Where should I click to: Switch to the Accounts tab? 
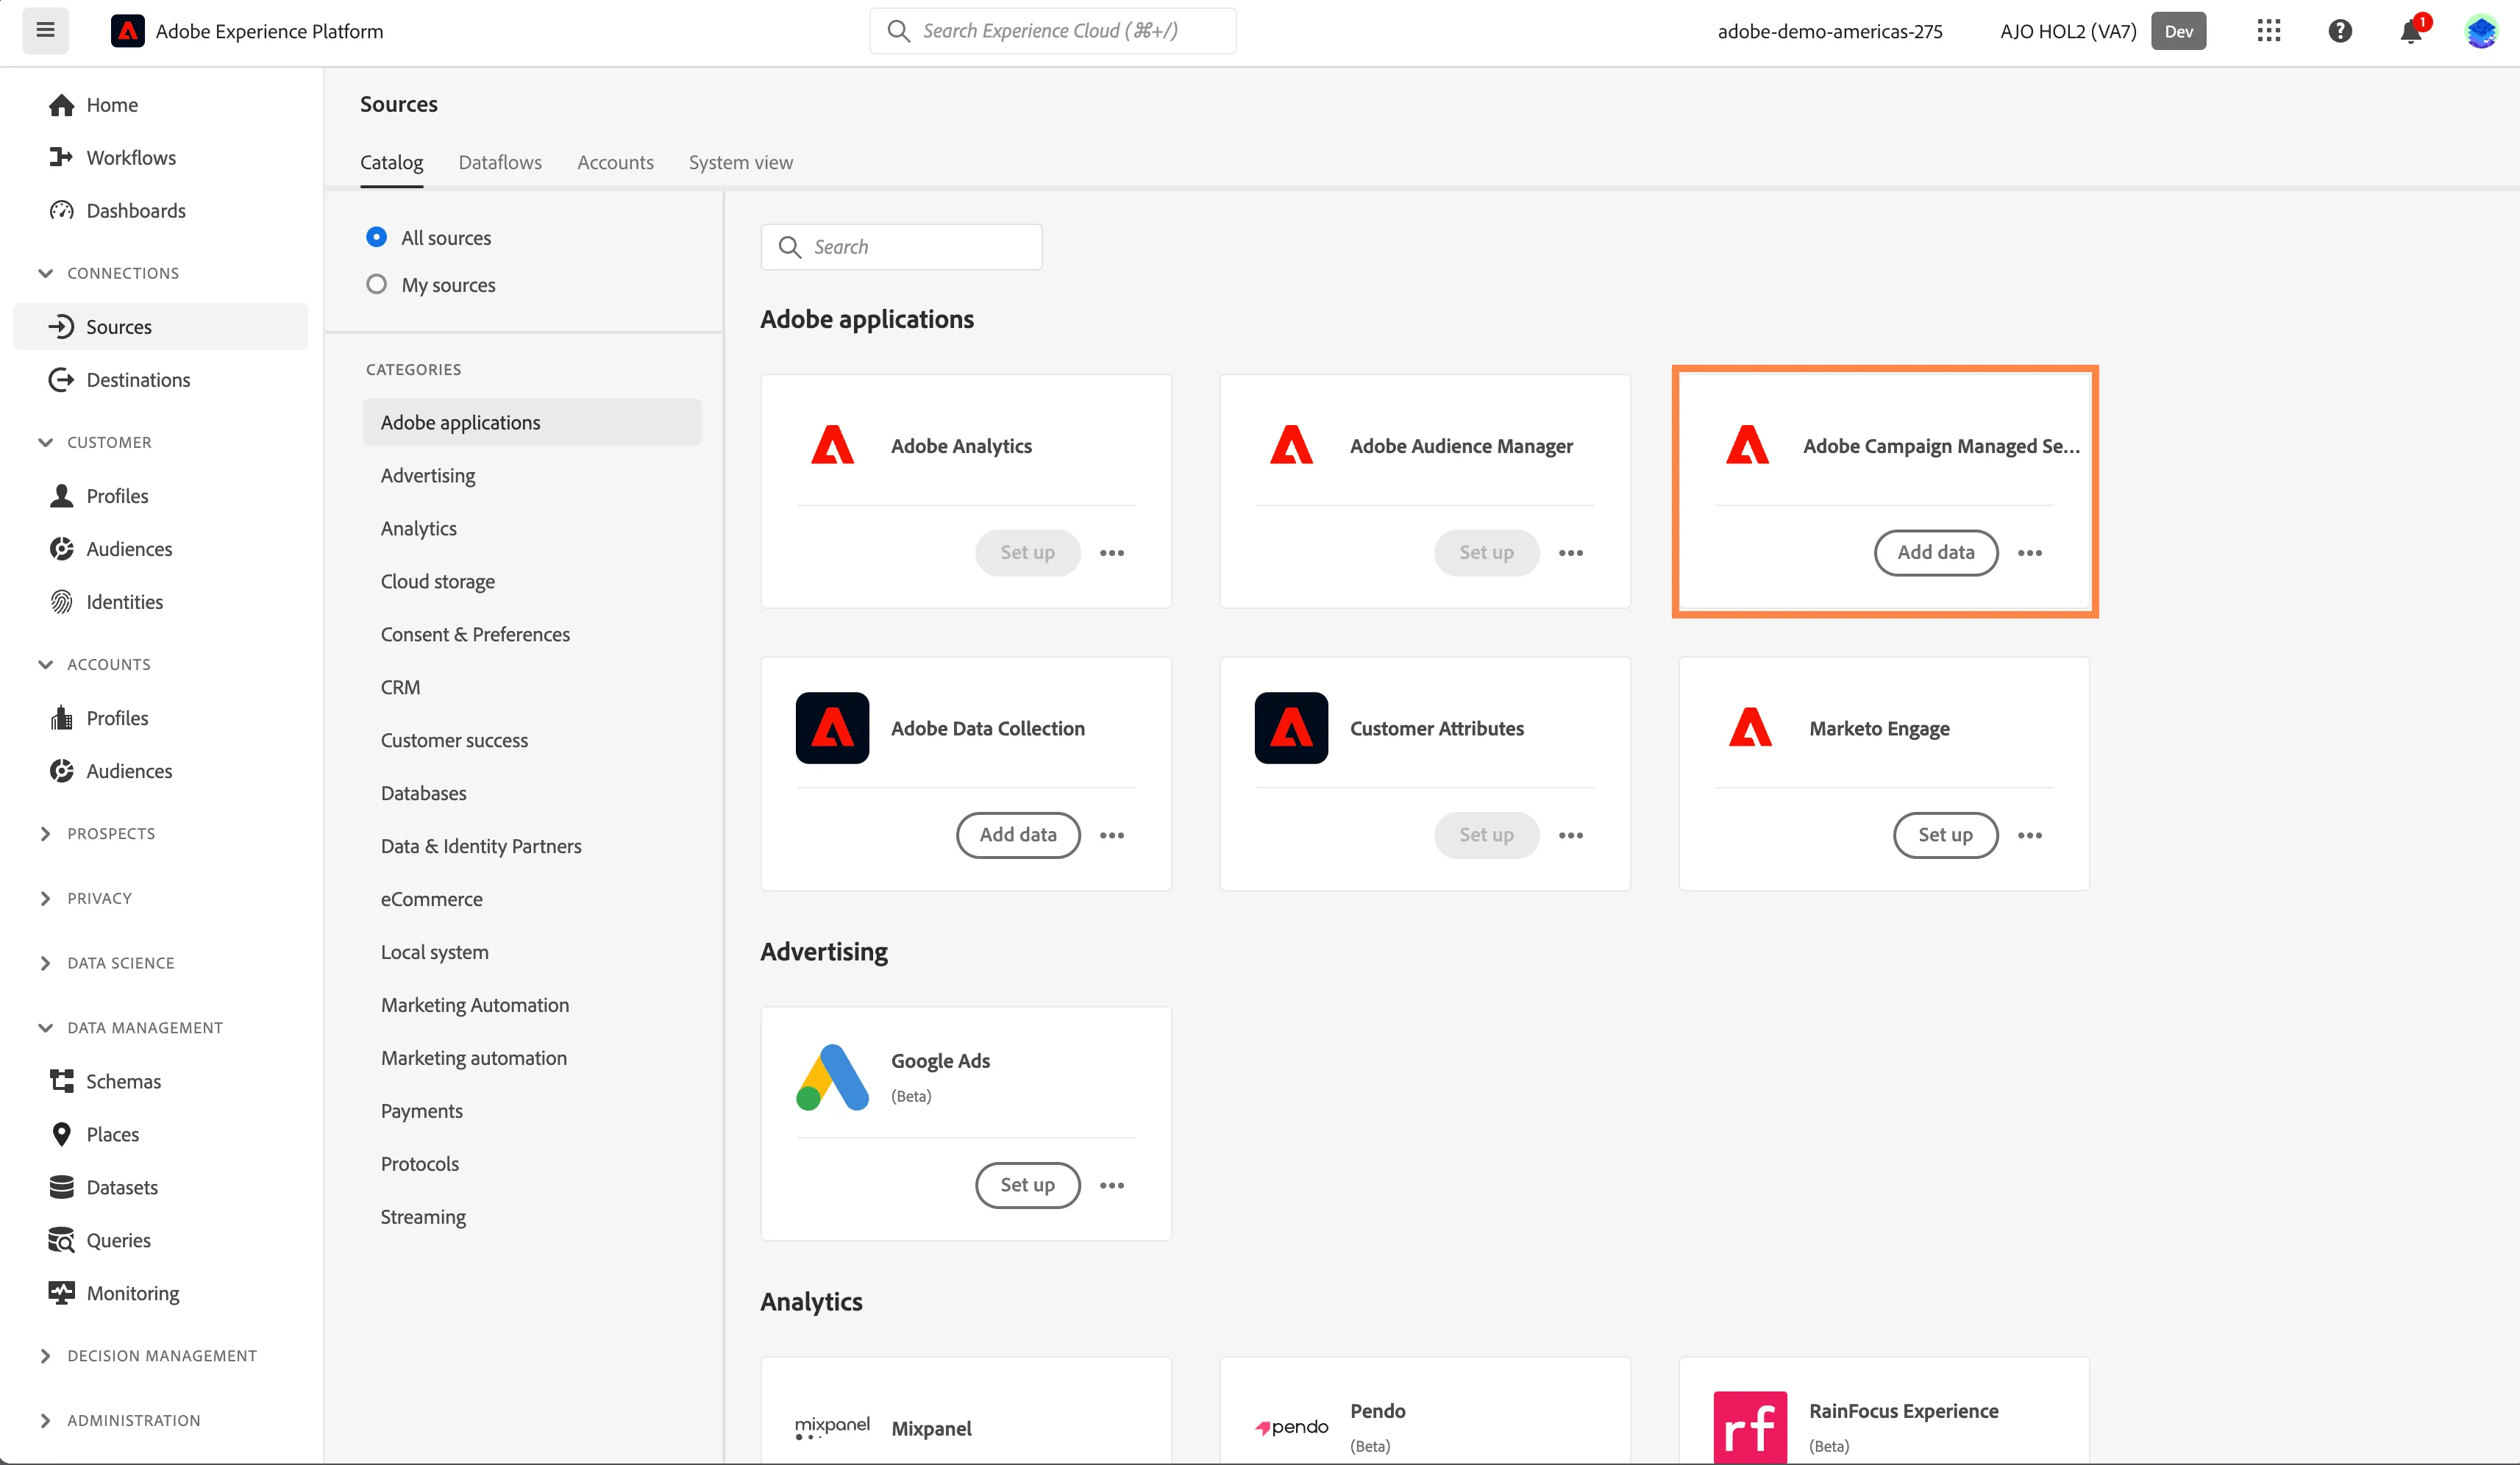[615, 162]
